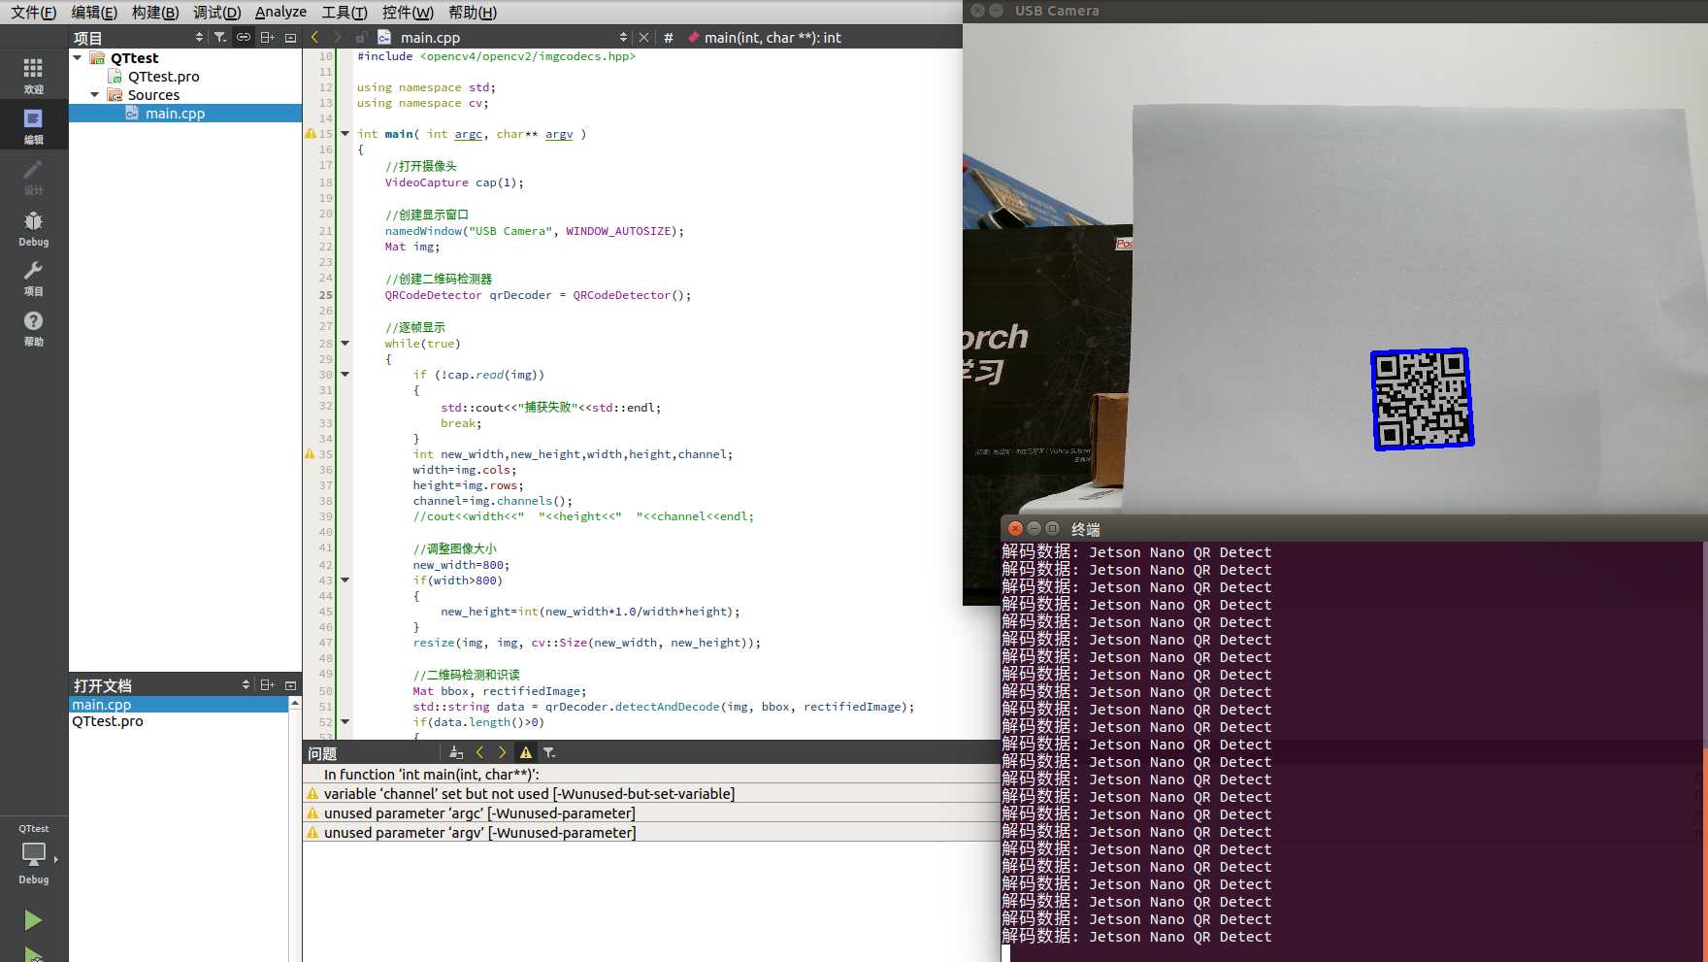Open the Help (帮助) mode

click(x=33, y=328)
